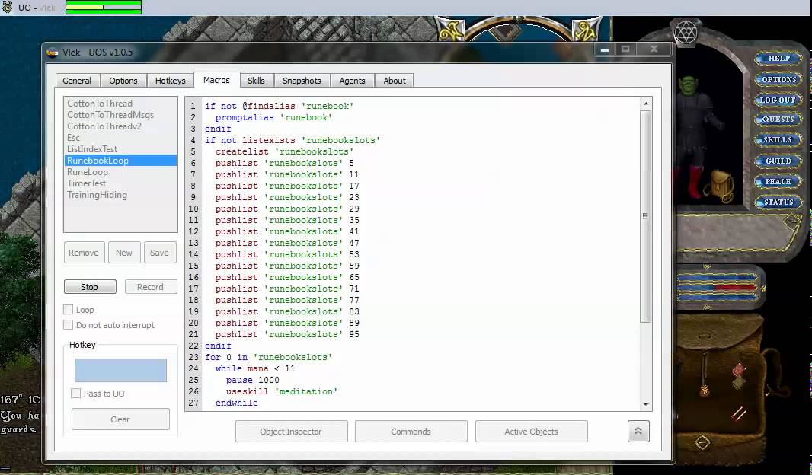Click the macro editor scrollbar thumb
812x475 pixels.
(x=646, y=216)
